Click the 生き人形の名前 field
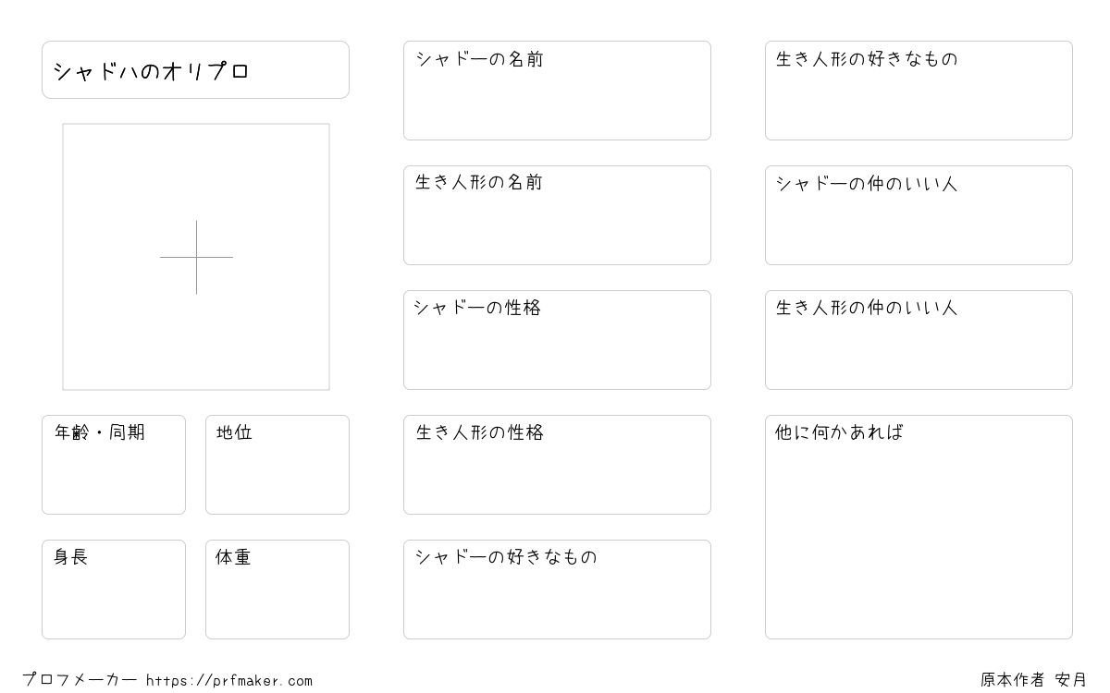Image resolution: width=1110 pixels, height=693 pixels. click(557, 215)
